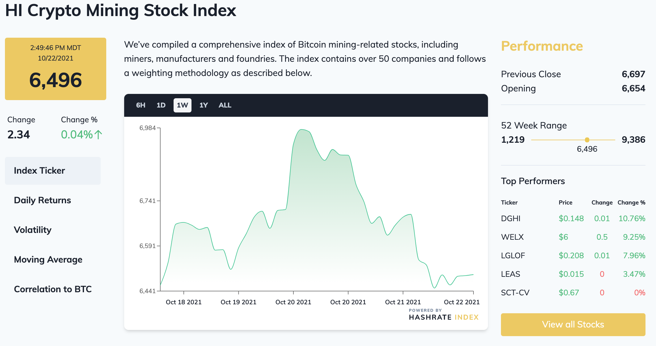Click the 7.96% change value

coord(634,256)
